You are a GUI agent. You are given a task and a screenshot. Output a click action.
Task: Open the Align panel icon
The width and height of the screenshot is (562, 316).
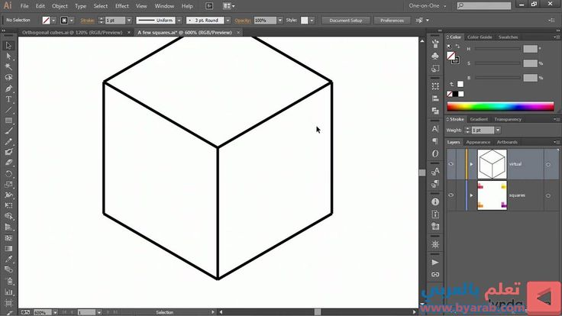[x=435, y=98]
